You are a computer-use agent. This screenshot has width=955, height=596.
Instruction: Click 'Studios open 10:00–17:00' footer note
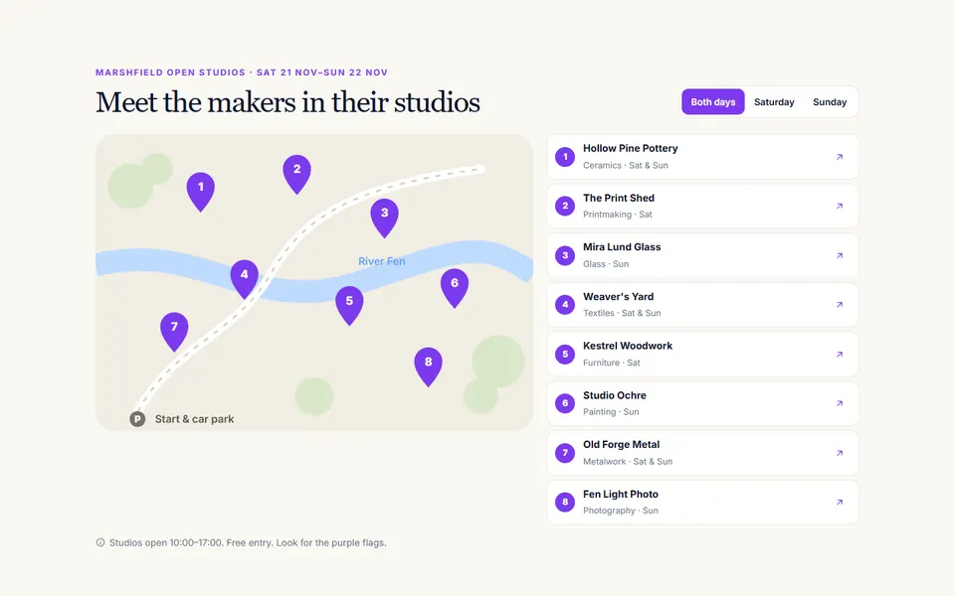(x=248, y=542)
